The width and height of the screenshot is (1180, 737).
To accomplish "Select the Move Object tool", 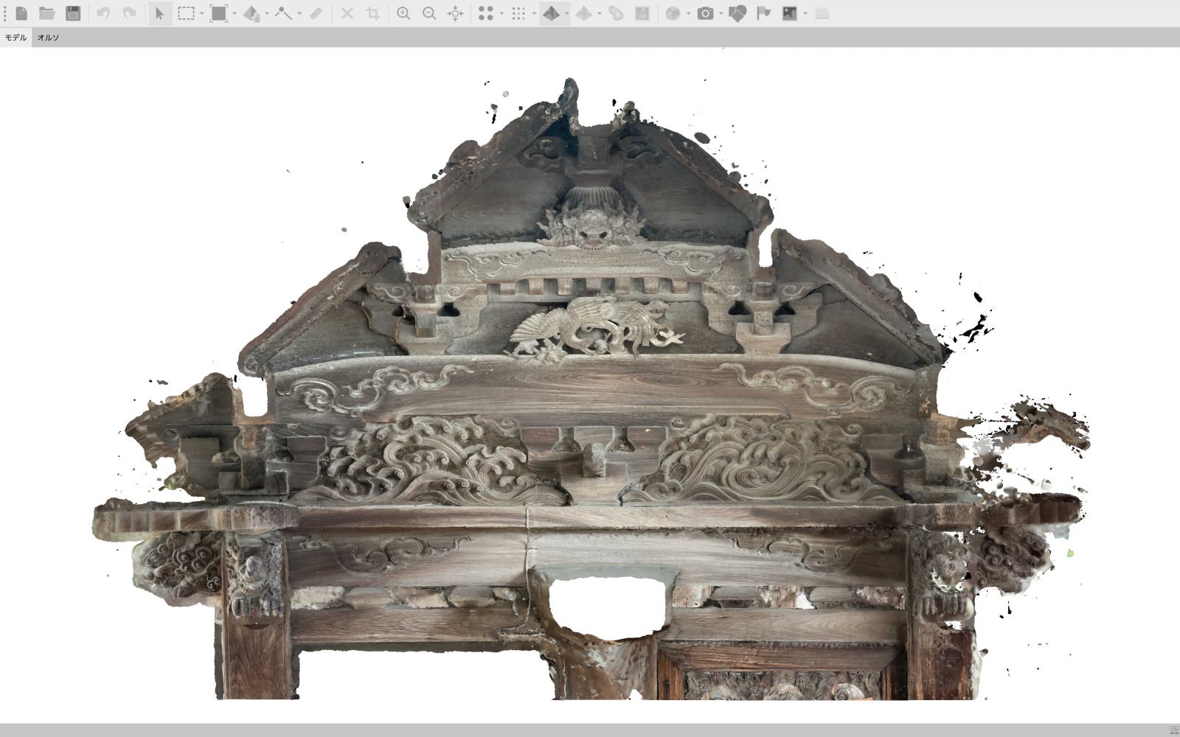I will tap(251, 13).
